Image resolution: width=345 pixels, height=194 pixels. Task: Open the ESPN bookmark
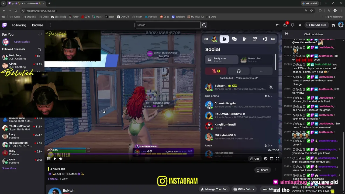point(85,17)
